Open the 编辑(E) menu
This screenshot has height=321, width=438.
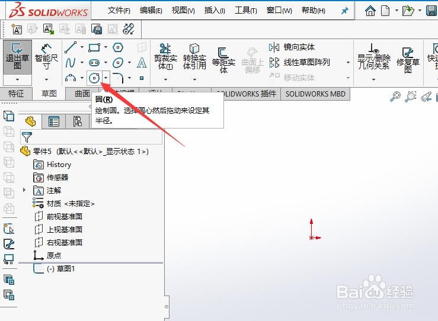coord(151,11)
